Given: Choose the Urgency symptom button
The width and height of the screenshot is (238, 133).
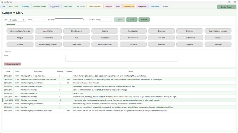Looking at the screenshot, I should coord(190,44).
